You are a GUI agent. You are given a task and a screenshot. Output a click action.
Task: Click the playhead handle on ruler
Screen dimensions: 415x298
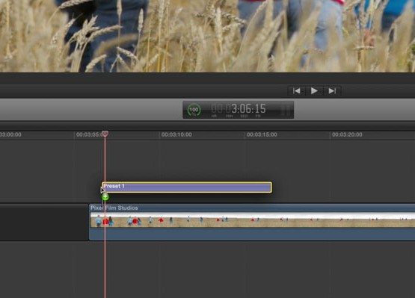(105, 134)
